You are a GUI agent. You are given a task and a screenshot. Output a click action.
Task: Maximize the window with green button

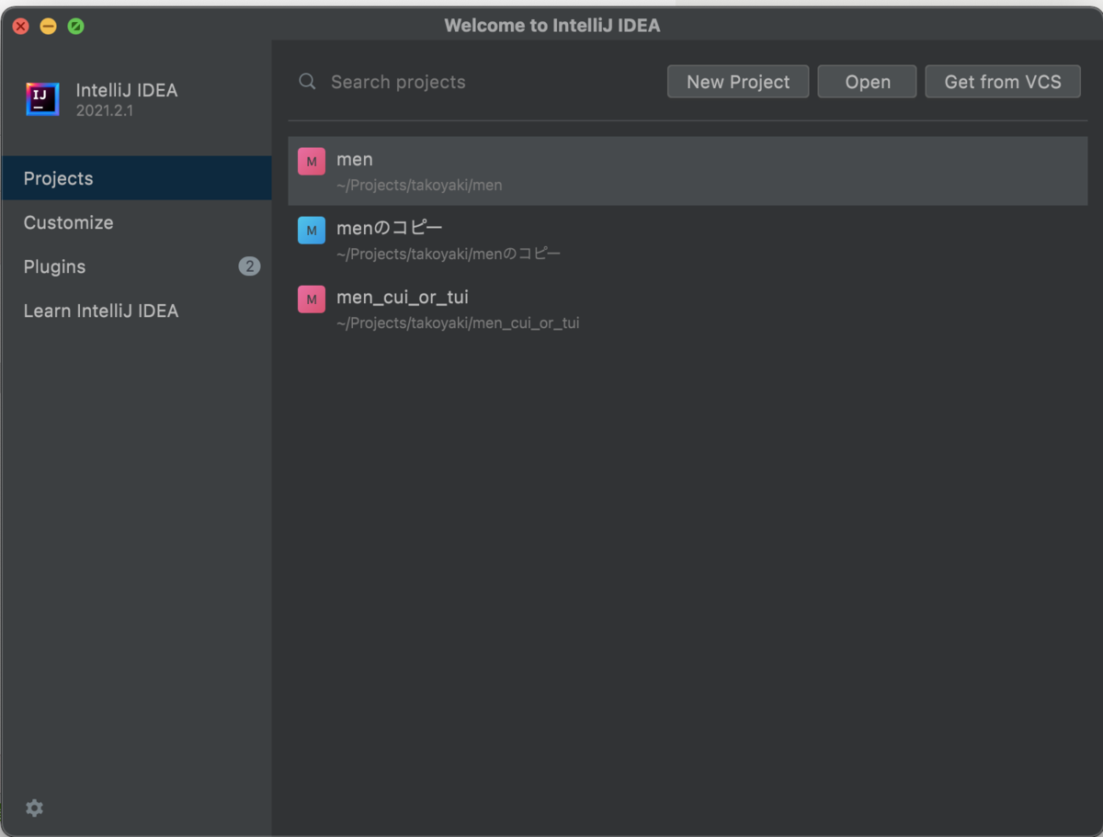coord(75,26)
